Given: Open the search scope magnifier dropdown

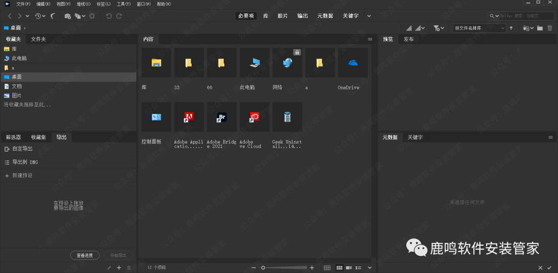Looking at the screenshot, I should (494, 16).
